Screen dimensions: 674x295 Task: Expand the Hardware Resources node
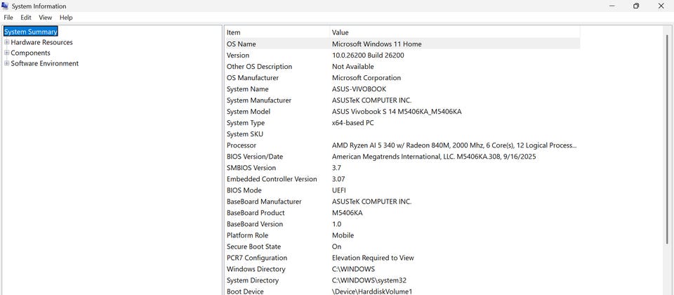[7, 42]
